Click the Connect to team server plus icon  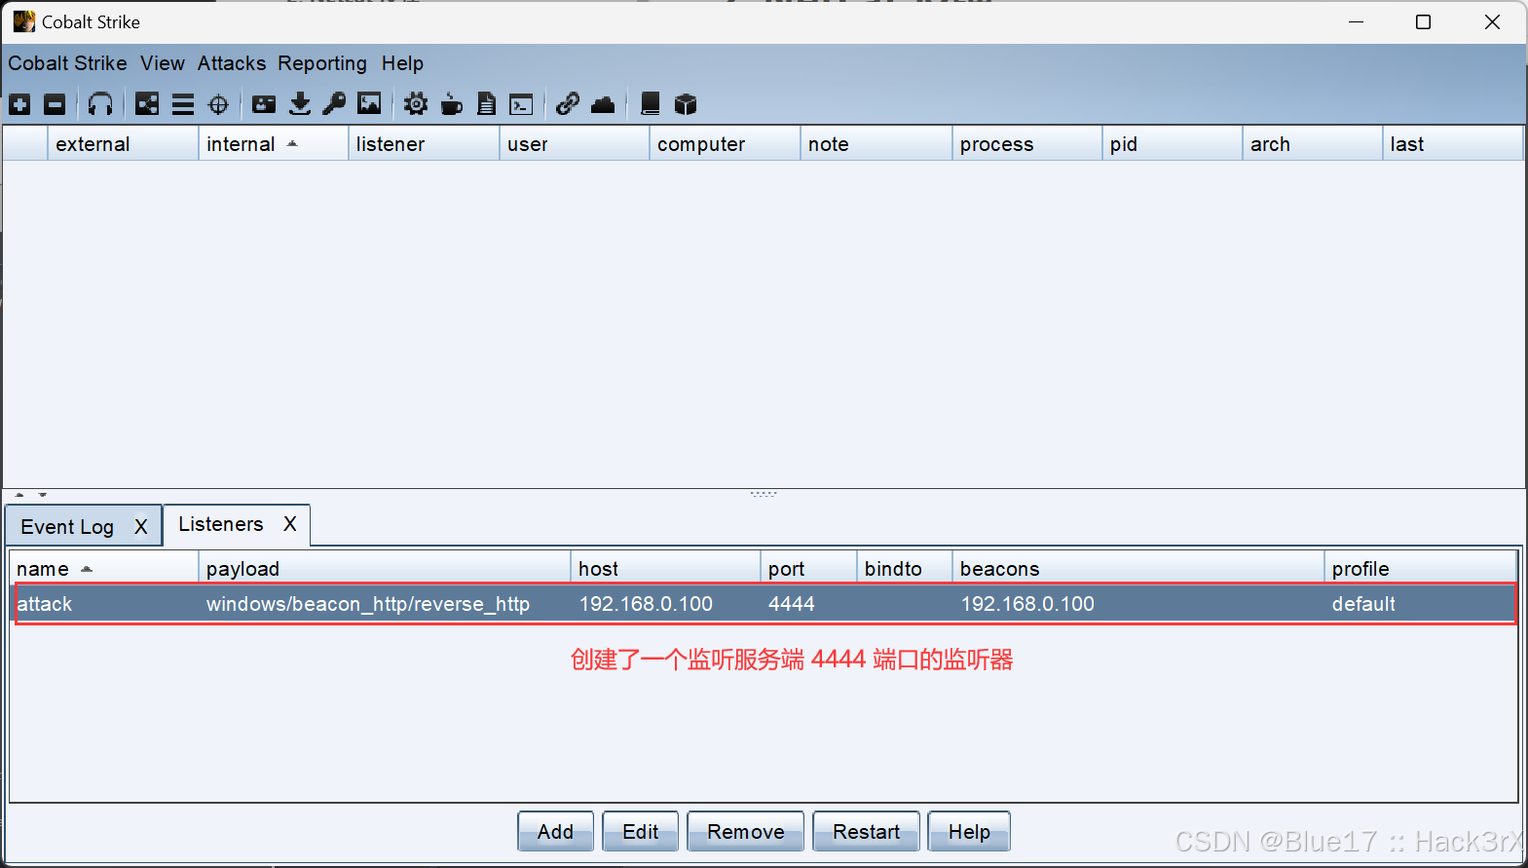click(20, 104)
